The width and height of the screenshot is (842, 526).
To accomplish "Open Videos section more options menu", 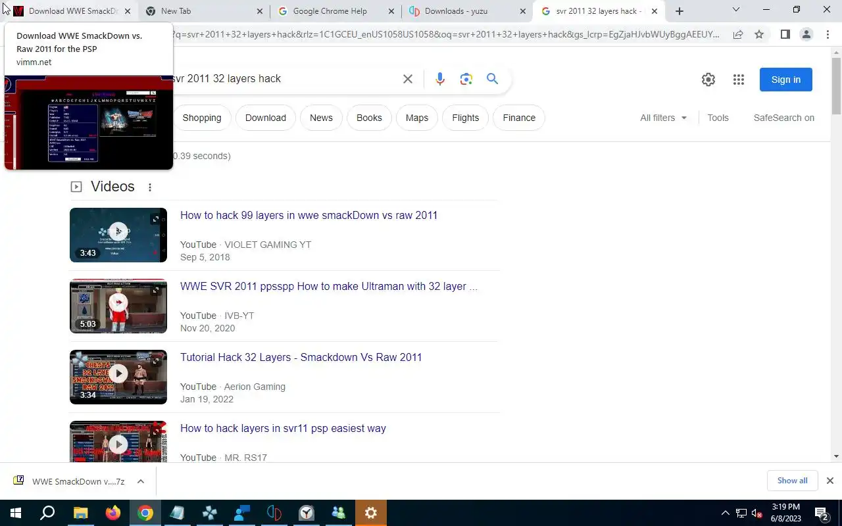I will click(x=150, y=187).
